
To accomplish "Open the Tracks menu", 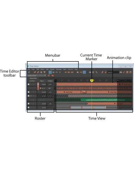I will (x=42, y=69).
